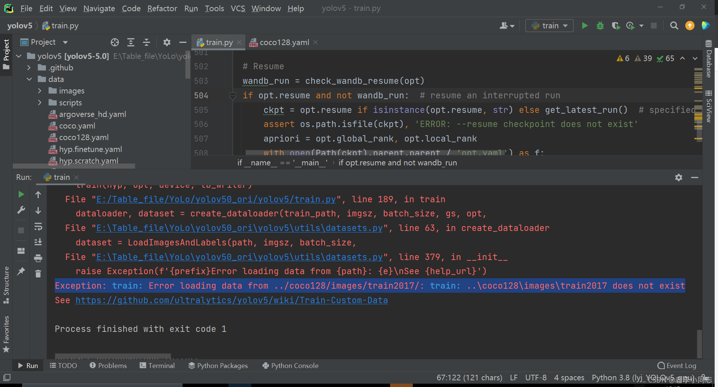Go down the stack trace arrow

pyautogui.click(x=38, y=210)
